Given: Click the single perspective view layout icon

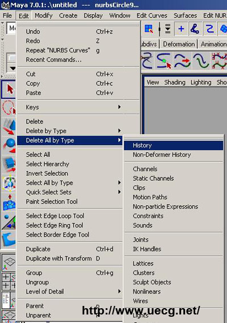Looking at the screenshot, I should pyautogui.click(x=9, y=263).
